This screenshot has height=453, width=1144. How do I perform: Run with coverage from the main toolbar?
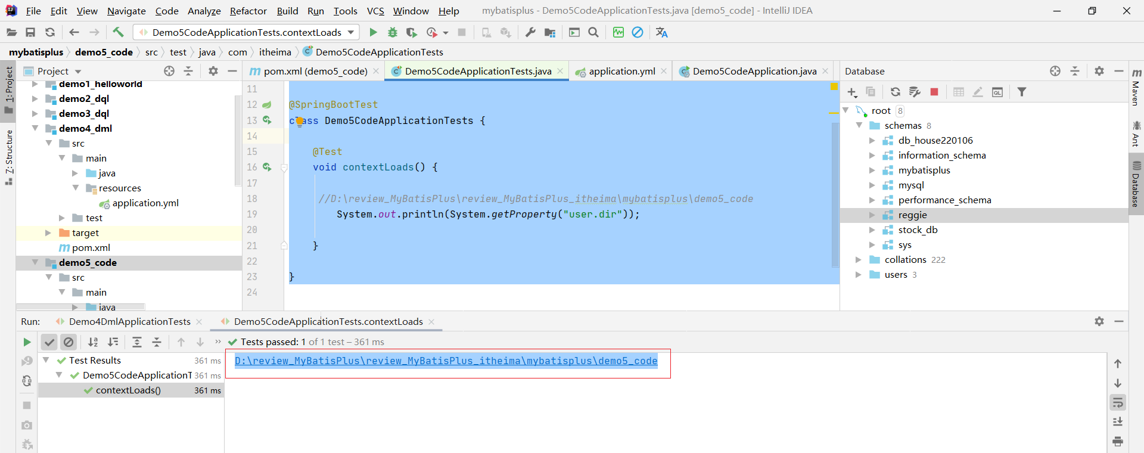coord(411,32)
